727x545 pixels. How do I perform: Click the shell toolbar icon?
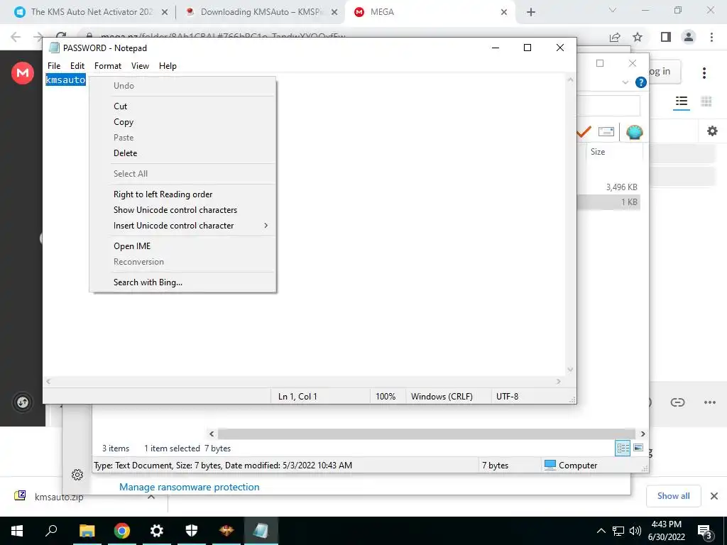[634, 132]
